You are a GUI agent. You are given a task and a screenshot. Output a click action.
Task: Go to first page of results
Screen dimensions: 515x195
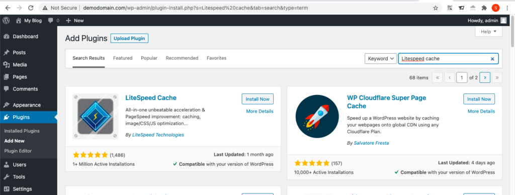(437, 77)
